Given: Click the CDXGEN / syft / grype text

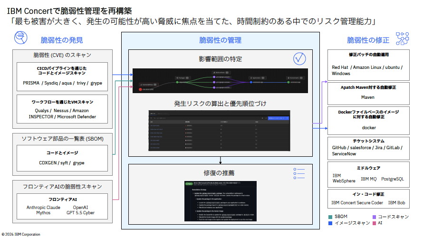Looking at the screenshot, I should [x=62, y=163].
